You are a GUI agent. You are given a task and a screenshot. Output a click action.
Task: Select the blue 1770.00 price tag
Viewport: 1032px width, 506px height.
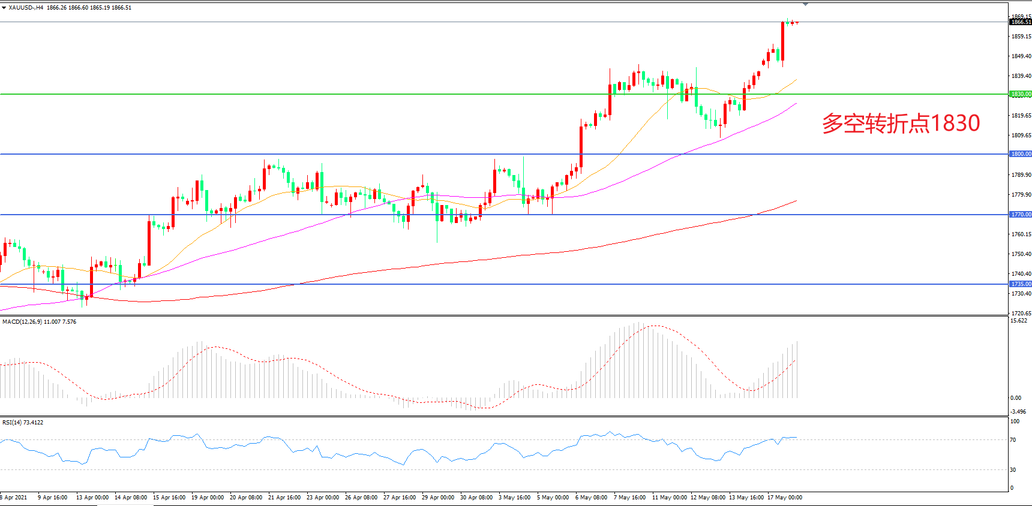coord(1020,215)
